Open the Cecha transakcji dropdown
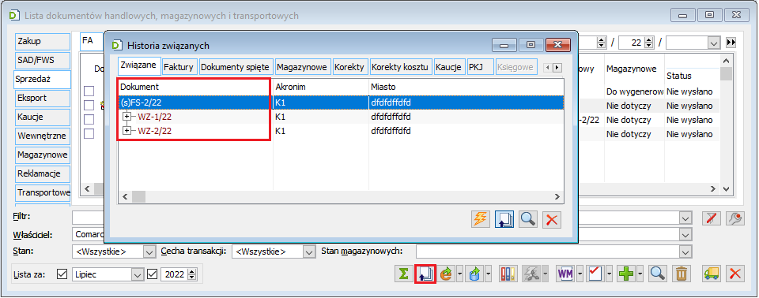The width and height of the screenshot is (759, 298). [309, 251]
